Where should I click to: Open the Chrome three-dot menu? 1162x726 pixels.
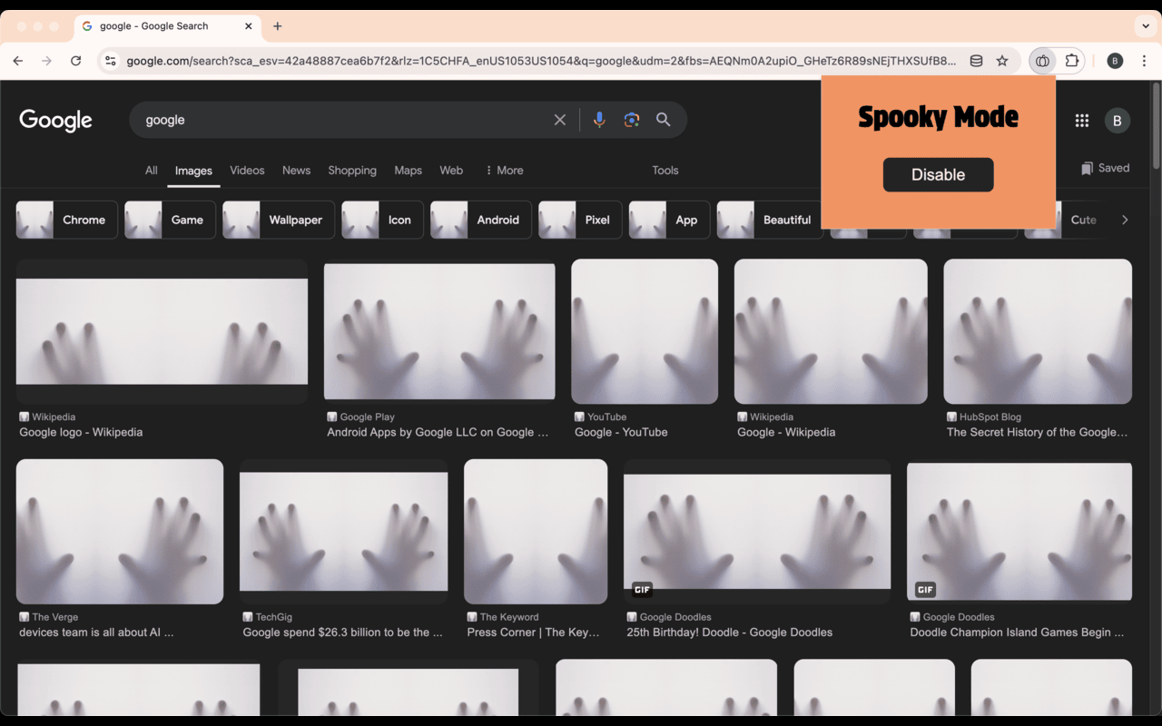1144,61
